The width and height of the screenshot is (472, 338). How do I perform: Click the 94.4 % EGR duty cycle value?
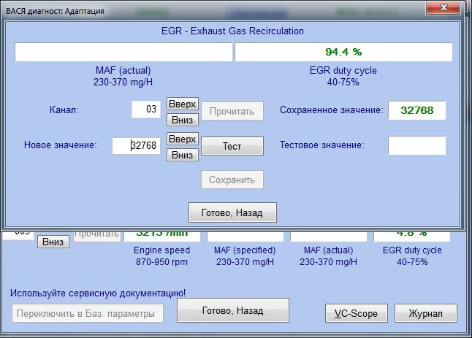pos(343,52)
